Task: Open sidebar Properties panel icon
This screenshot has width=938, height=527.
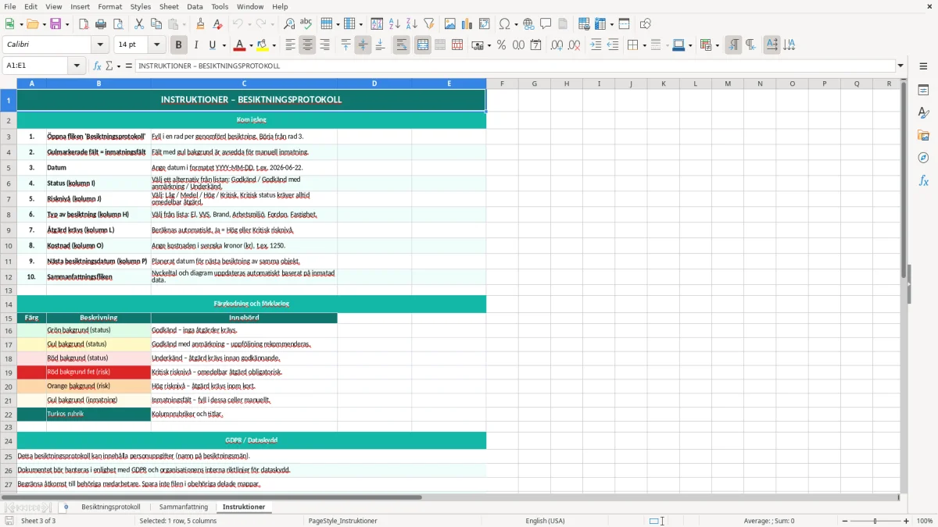Action: point(923,90)
